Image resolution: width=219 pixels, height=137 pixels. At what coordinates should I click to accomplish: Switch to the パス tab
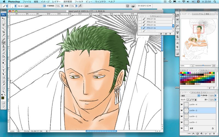204,93
